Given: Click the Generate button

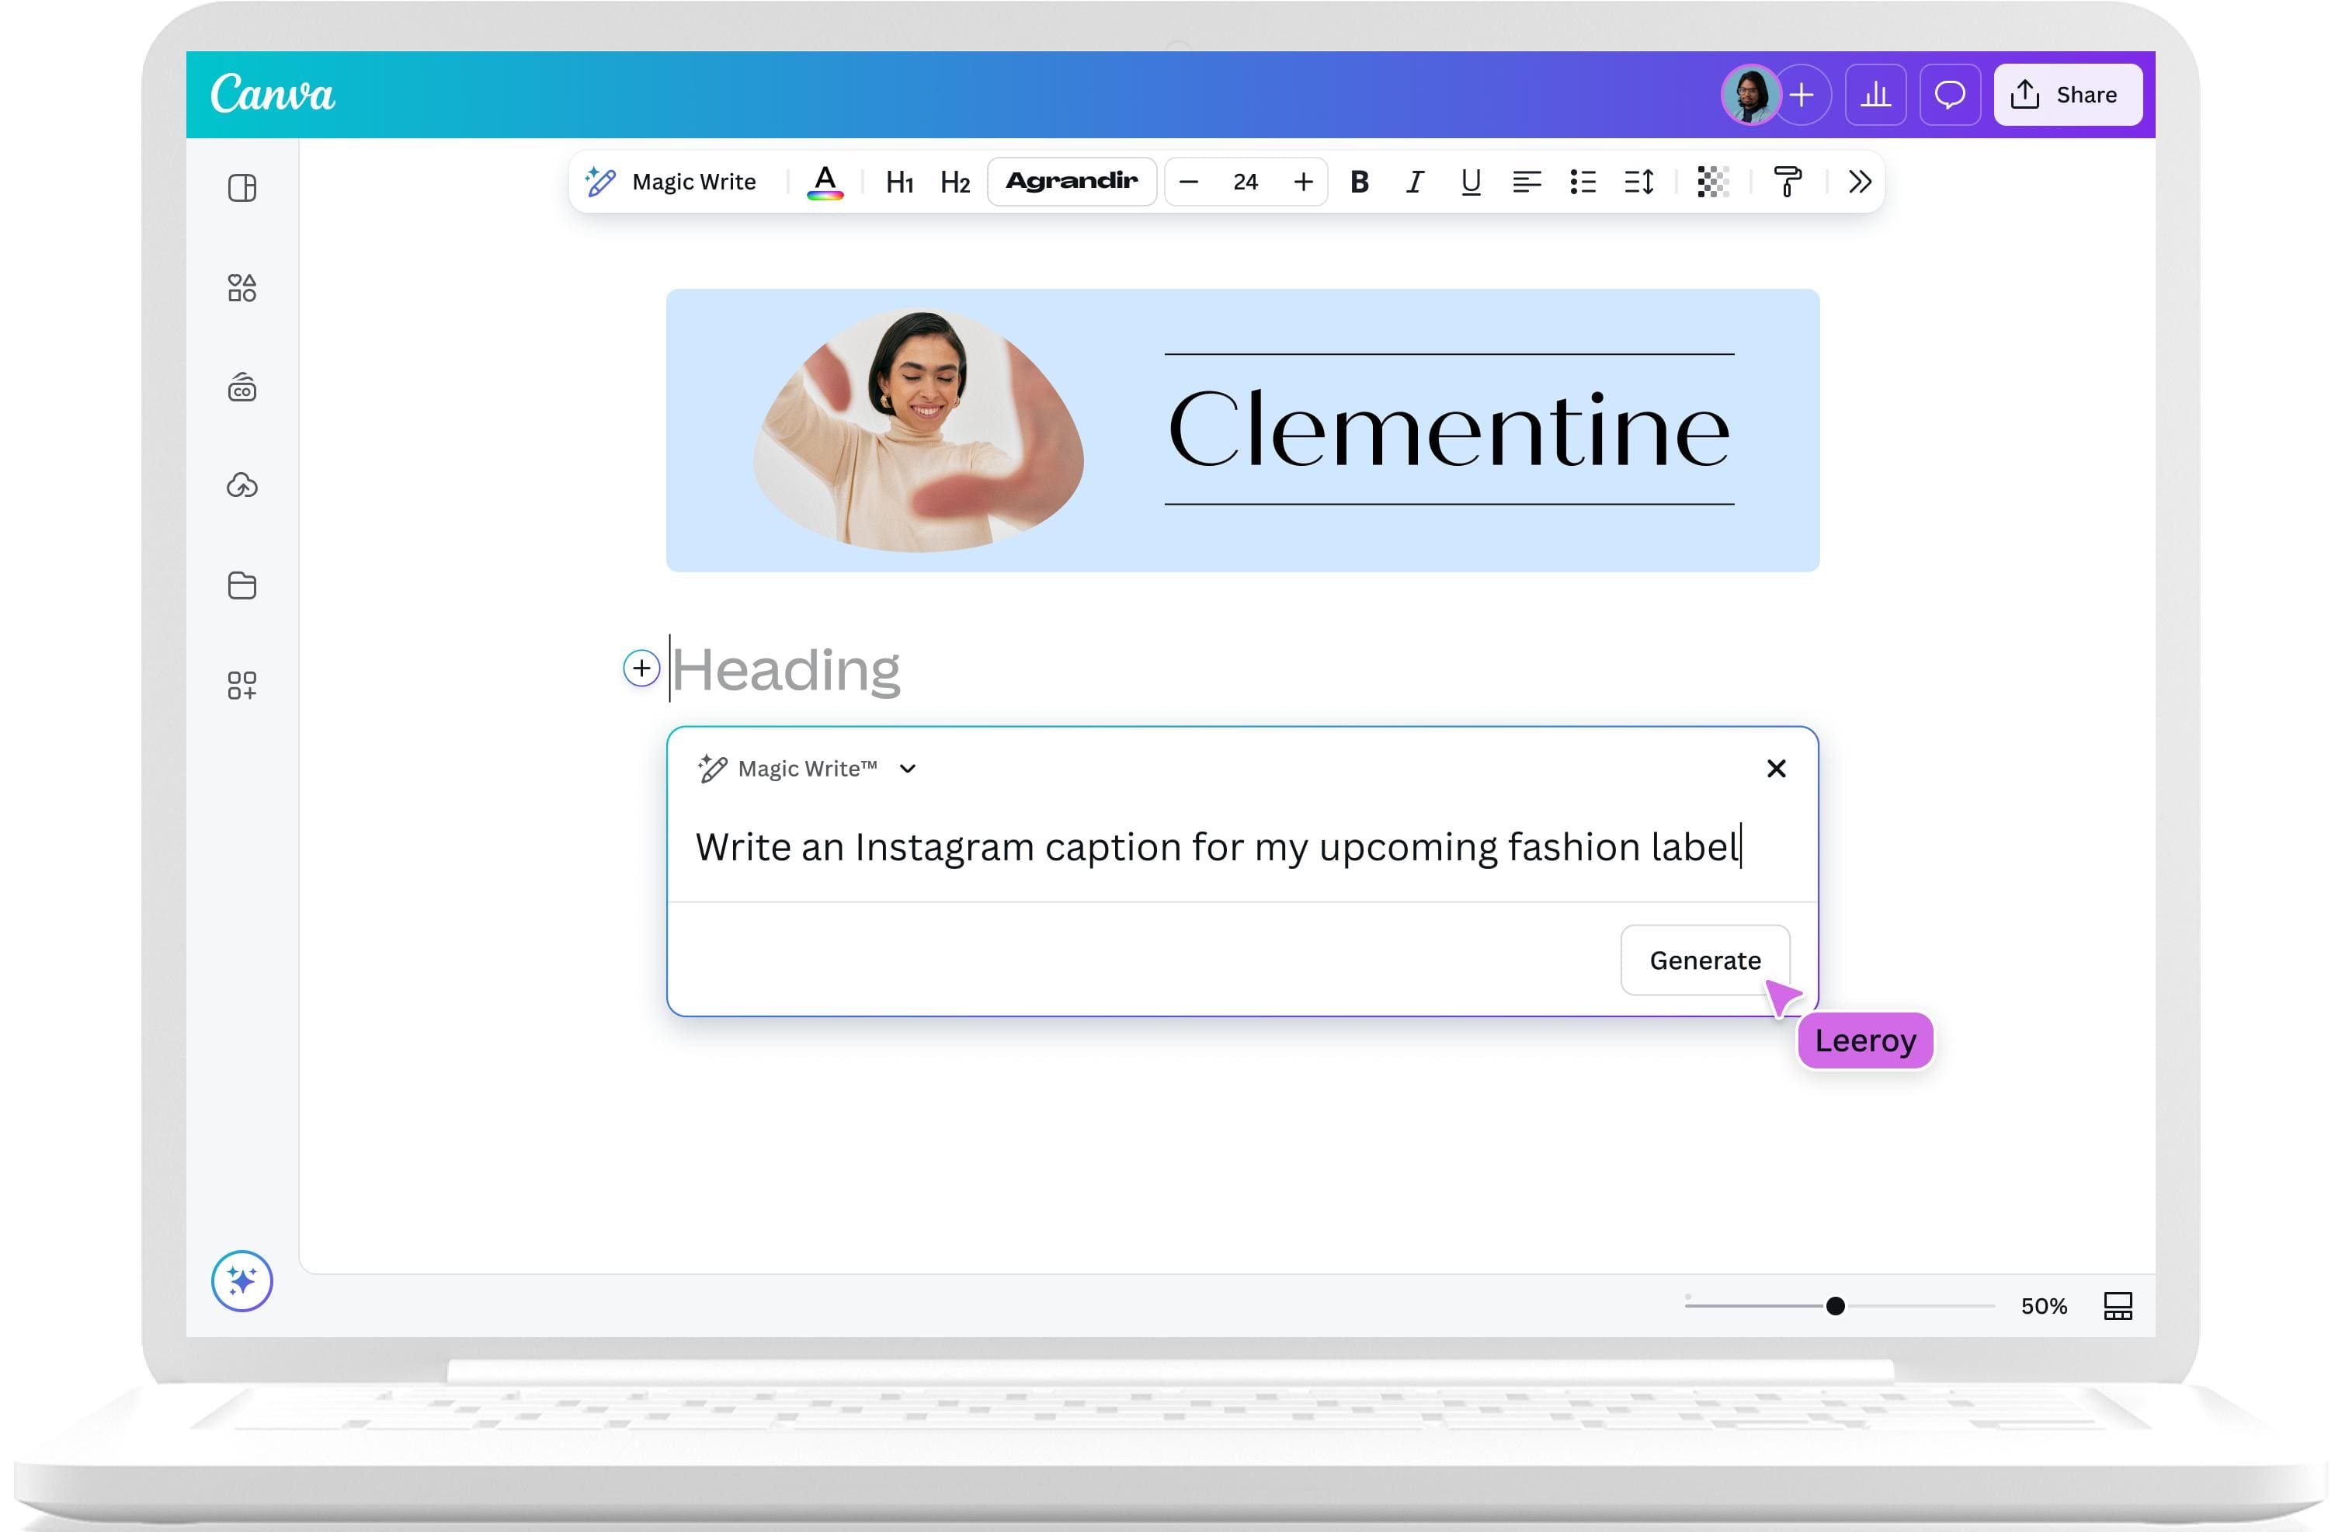Looking at the screenshot, I should point(1705,961).
